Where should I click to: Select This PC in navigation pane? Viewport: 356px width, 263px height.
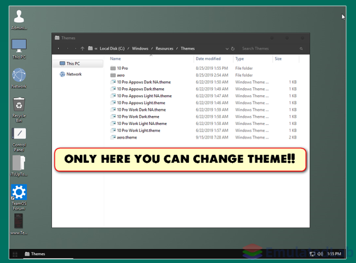(78, 64)
